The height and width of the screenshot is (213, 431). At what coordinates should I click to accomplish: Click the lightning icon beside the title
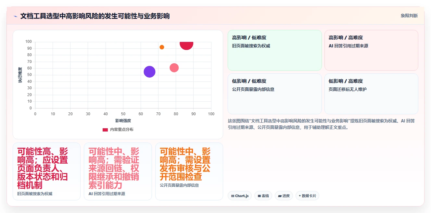click(x=15, y=16)
